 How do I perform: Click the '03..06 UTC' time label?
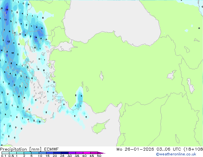point(169,149)
